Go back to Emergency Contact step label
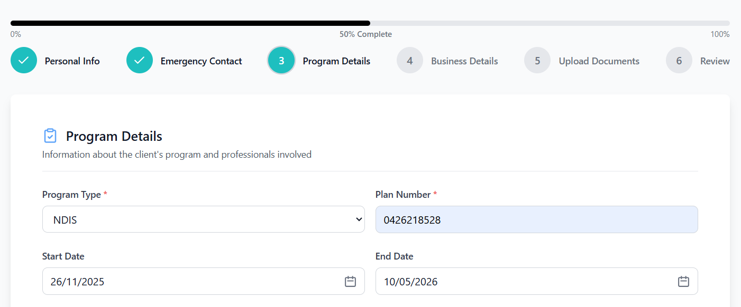Screen dimensions: 741x307 (x=201, y=61)
